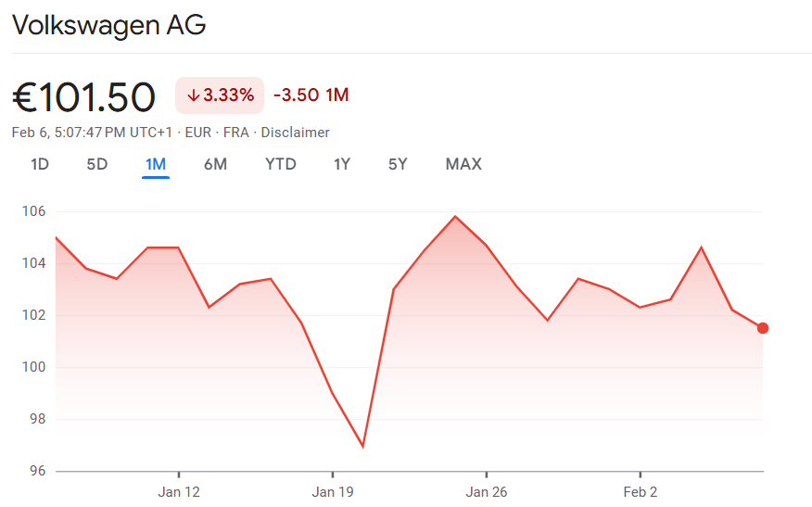The height and width of the screenshot is (507, 812).
Task: Select the Jan 26 date marker
Action: (x=487, y=491)
